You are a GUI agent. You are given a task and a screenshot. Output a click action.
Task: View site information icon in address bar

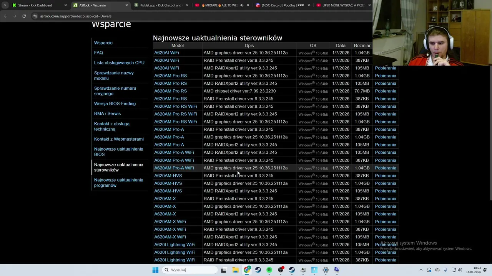pos(35,16)
